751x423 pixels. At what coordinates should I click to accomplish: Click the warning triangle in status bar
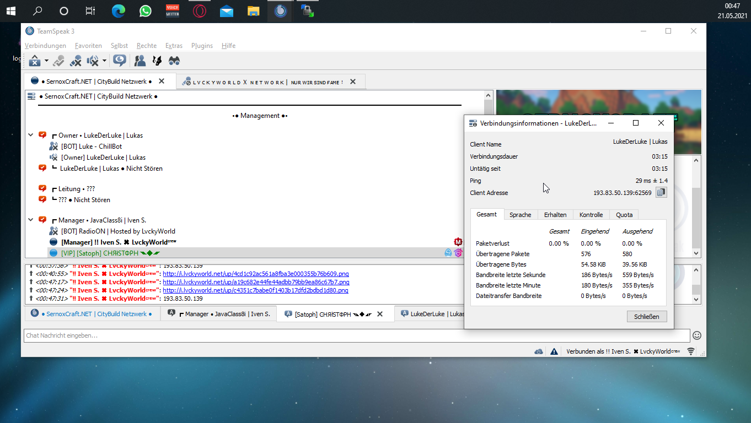555,351
